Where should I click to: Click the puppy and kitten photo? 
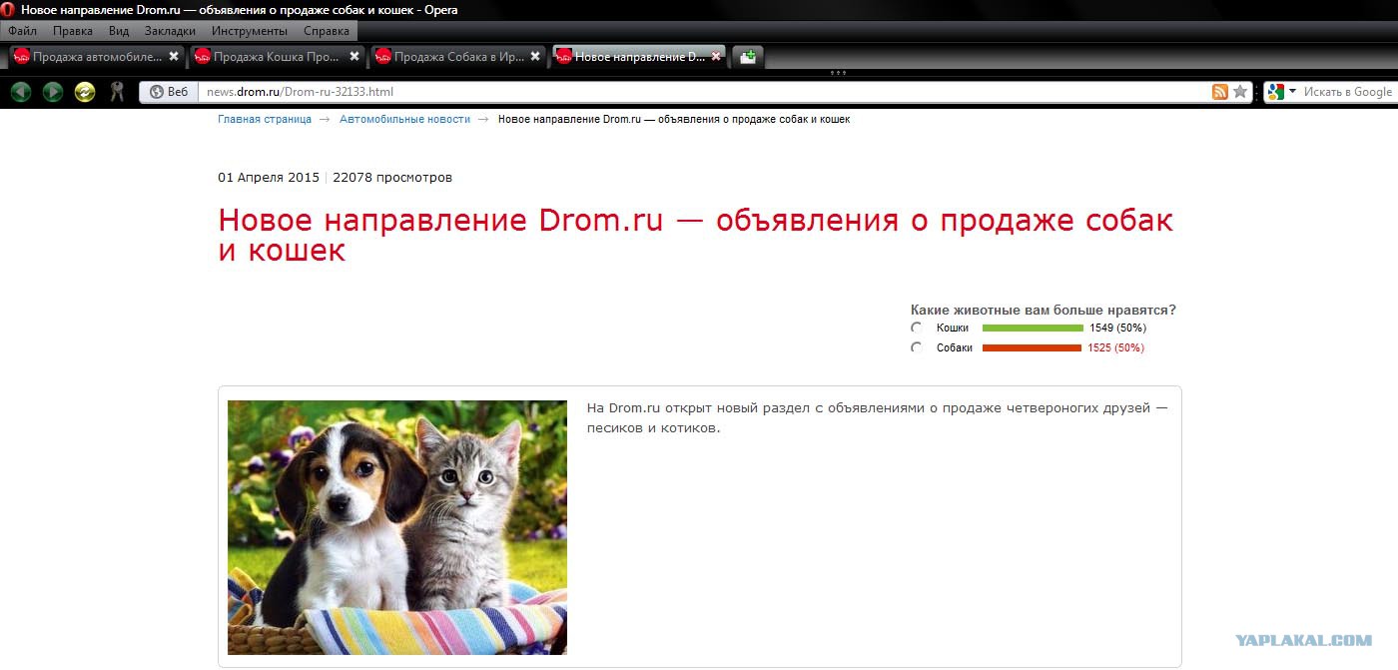[x=397, y=527]
